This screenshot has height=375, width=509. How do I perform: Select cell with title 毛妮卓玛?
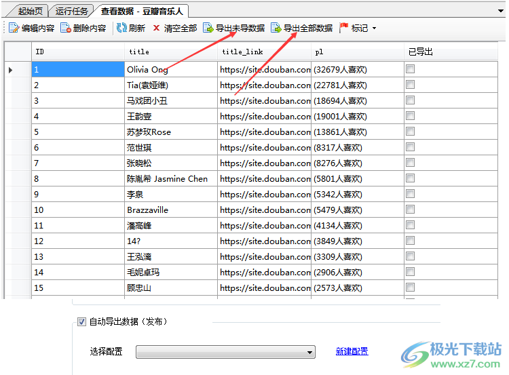(x=171, y=272)
